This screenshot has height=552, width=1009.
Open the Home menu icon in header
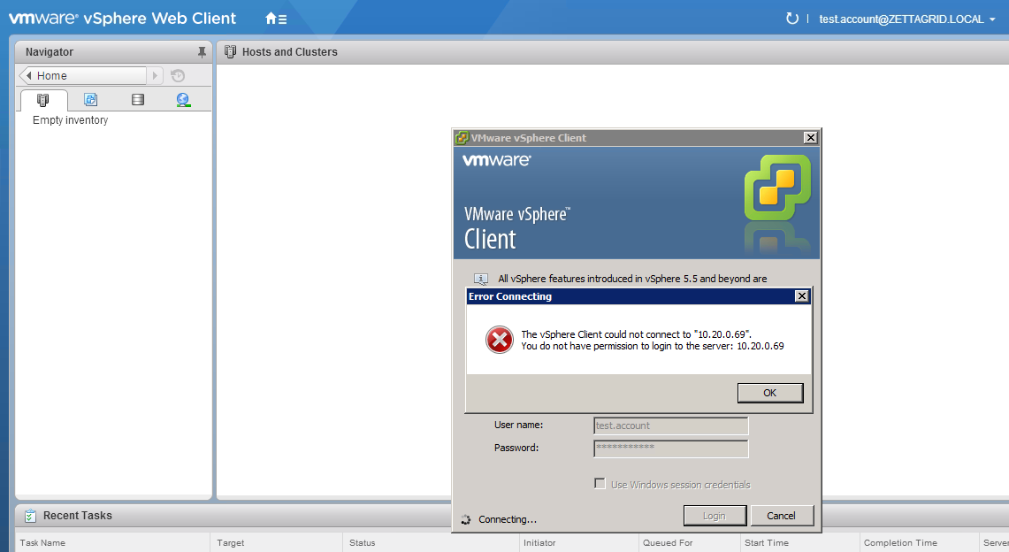pos(276,19)
